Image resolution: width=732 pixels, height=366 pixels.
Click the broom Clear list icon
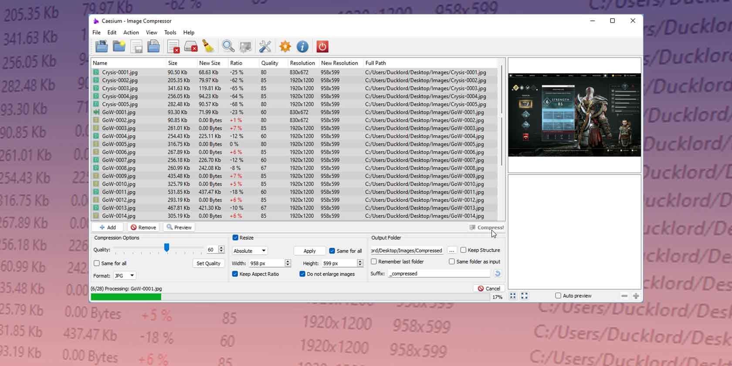pos(208,46)
